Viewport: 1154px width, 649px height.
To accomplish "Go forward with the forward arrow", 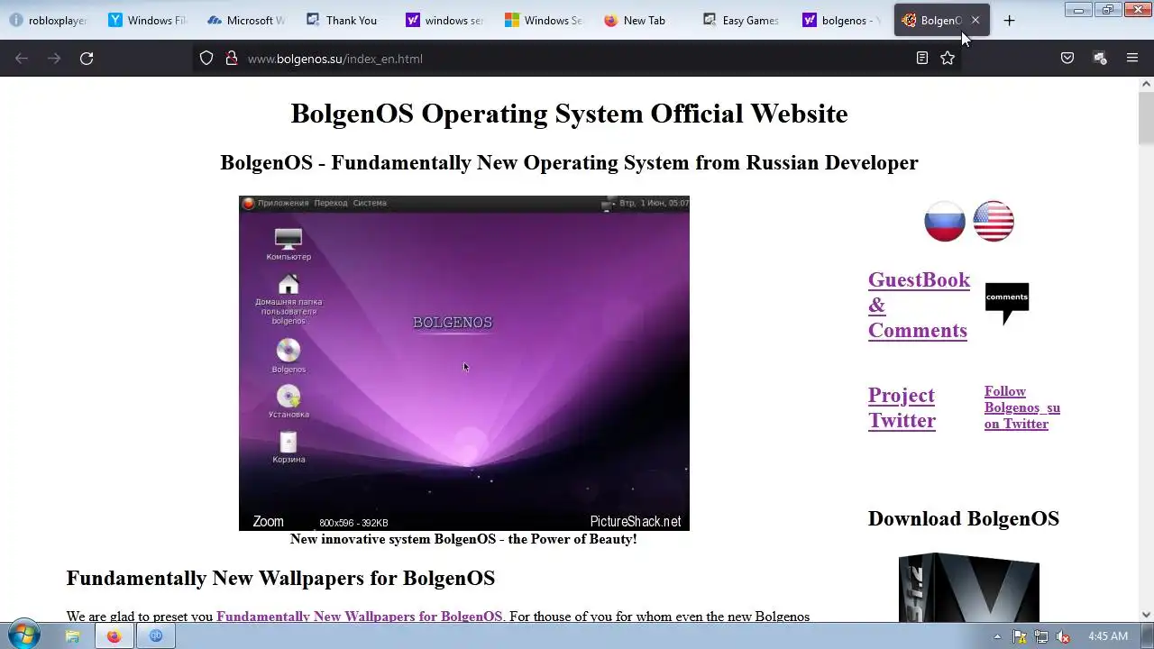I will [54, 59].
